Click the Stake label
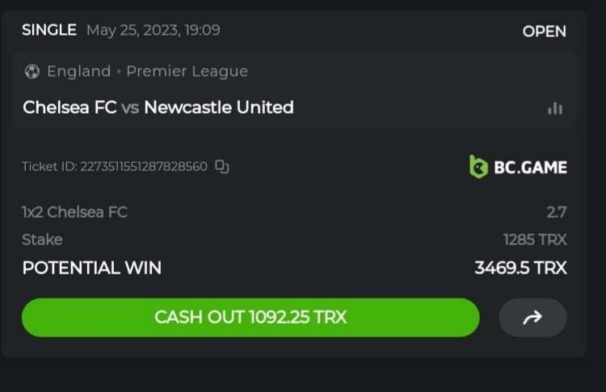The image size is (606, 392). click(42, 240)
